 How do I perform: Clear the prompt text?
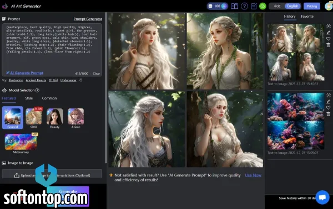96,74
